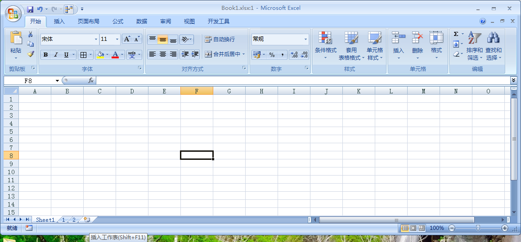
Task: Increase font size with large A
Action: tap(127, 39)
